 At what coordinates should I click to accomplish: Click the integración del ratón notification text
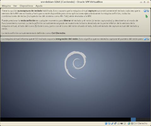(x=72, y=39)
